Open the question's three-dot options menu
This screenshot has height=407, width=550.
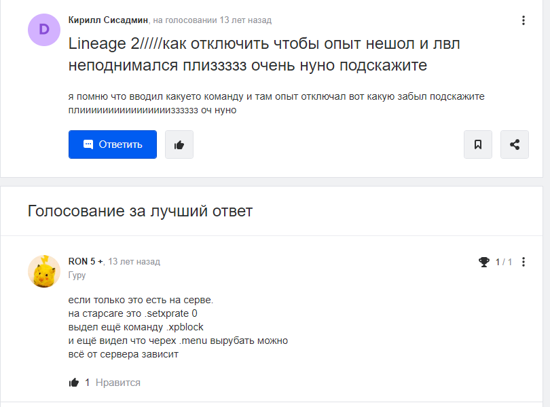pos(524,20)
